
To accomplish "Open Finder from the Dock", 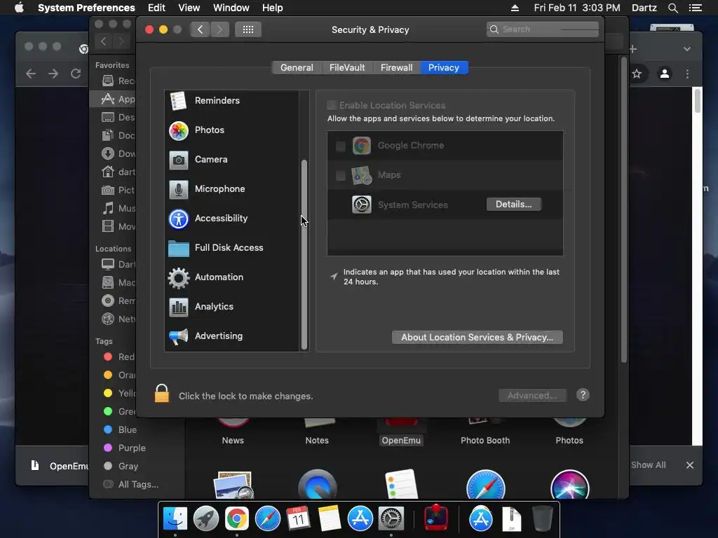I will coord(175,518).
